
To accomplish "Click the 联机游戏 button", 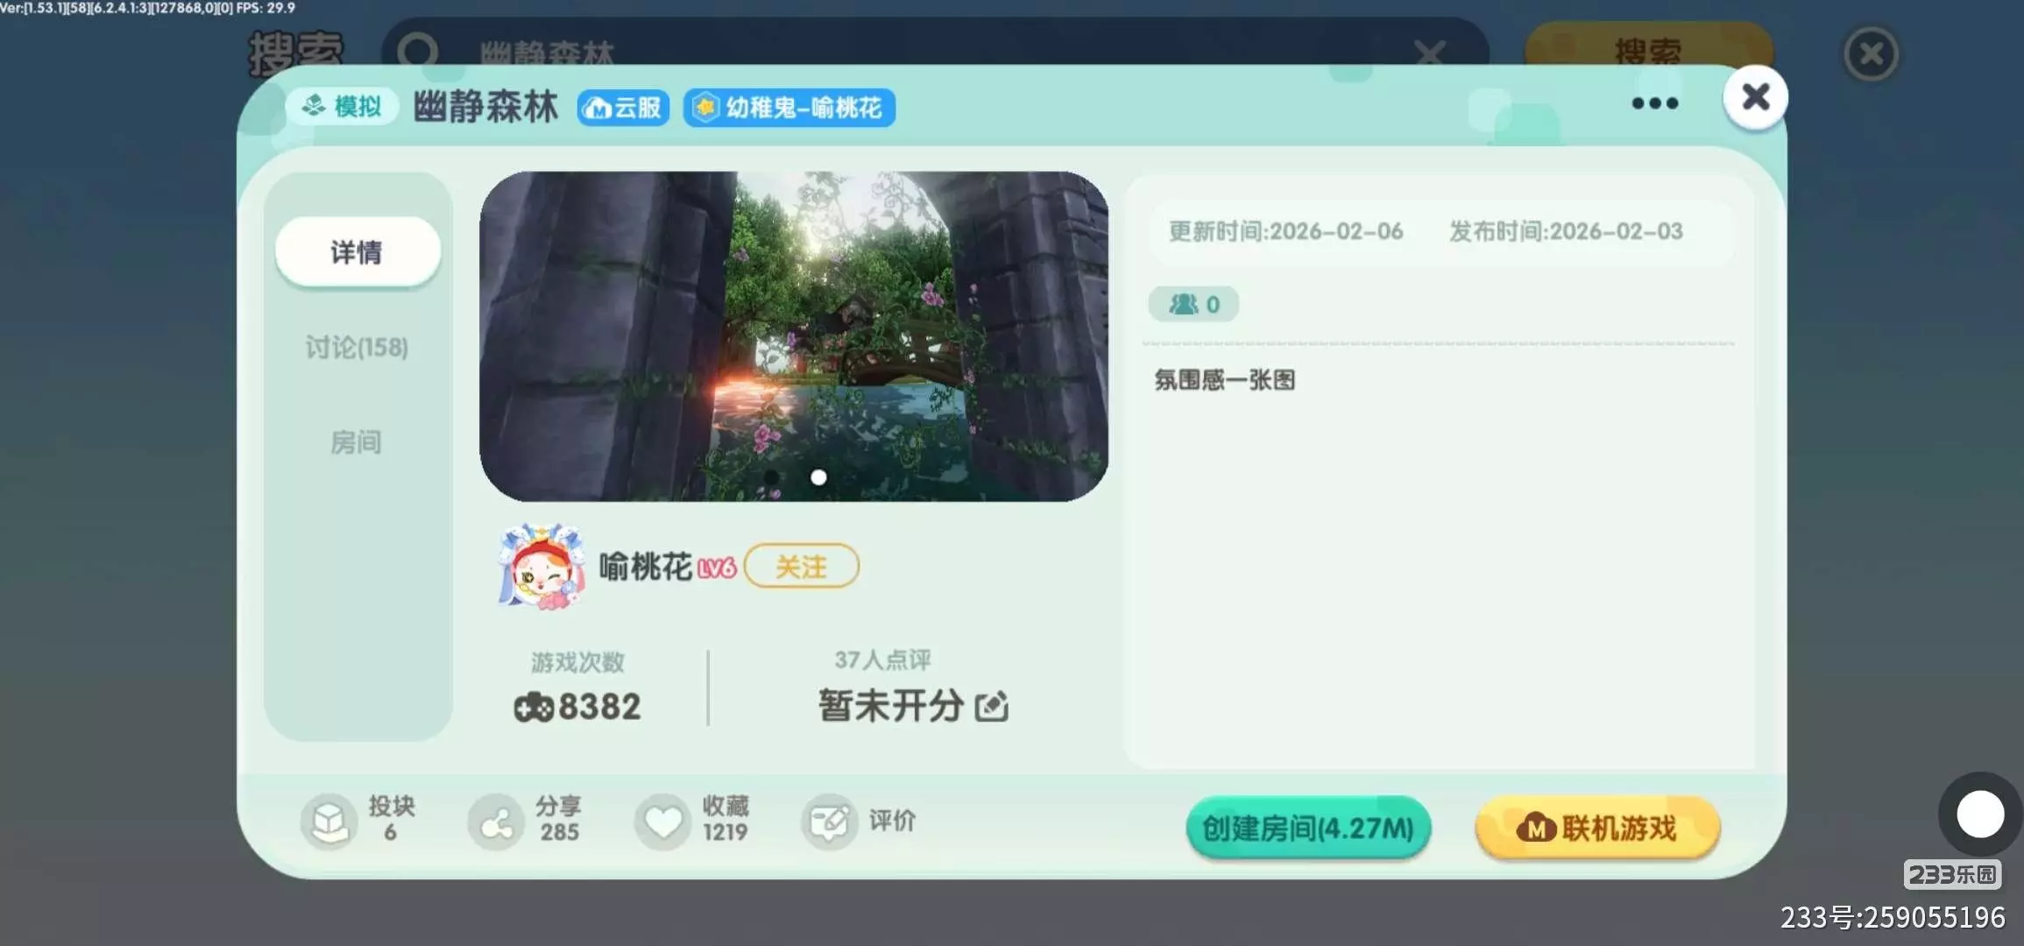I will coord(1598,828).
